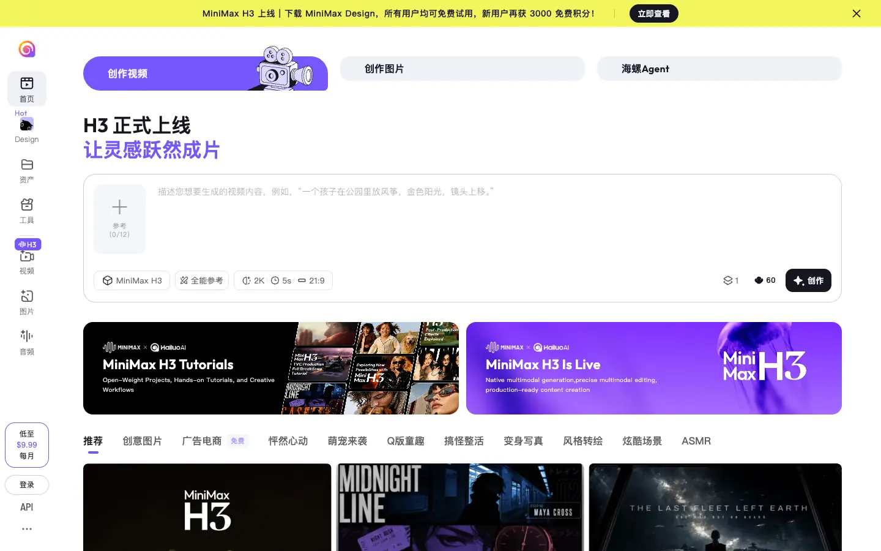
Task: Open the MiniMax H3 video thumbnail
Action: [207, 508]
